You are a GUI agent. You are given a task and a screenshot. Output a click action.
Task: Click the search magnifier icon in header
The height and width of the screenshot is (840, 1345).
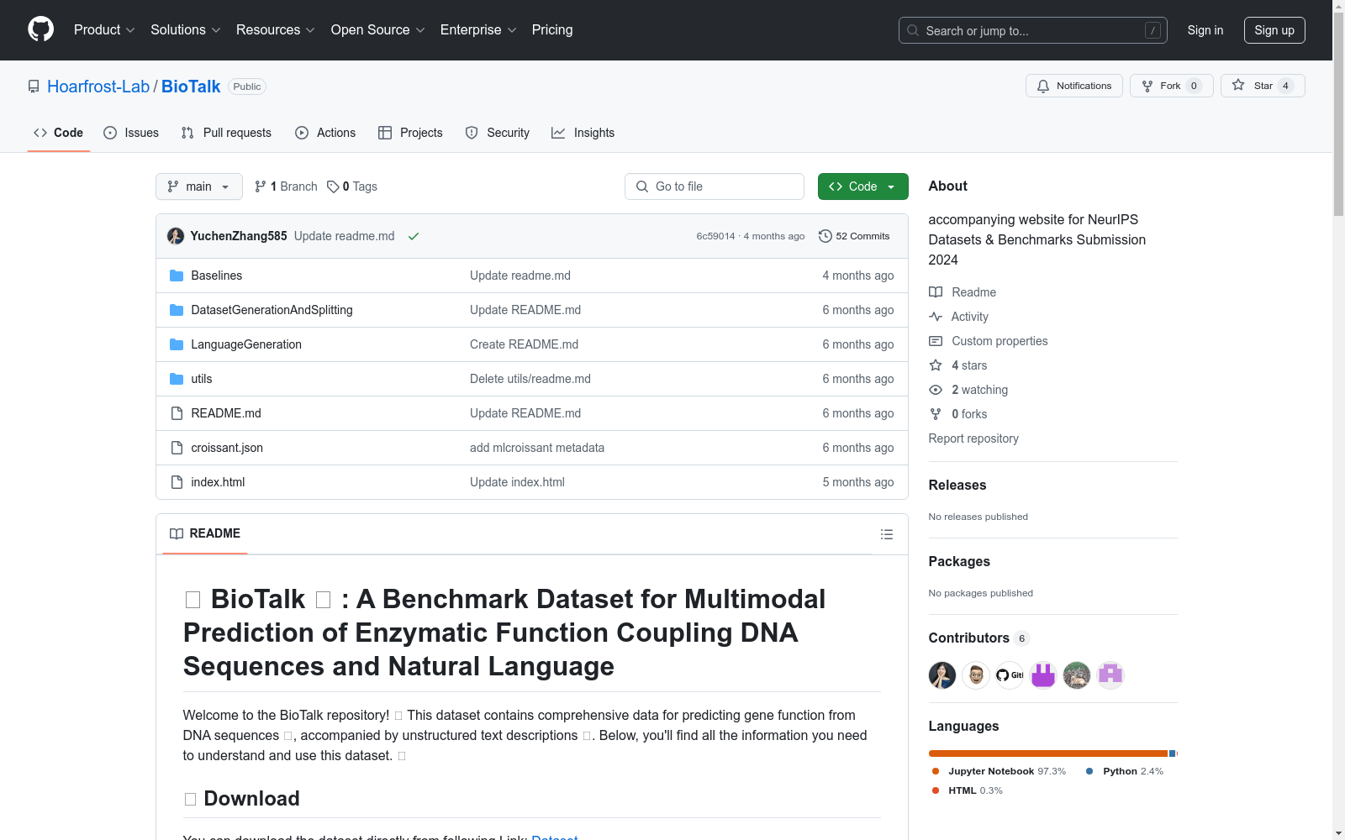pos(913,30)
